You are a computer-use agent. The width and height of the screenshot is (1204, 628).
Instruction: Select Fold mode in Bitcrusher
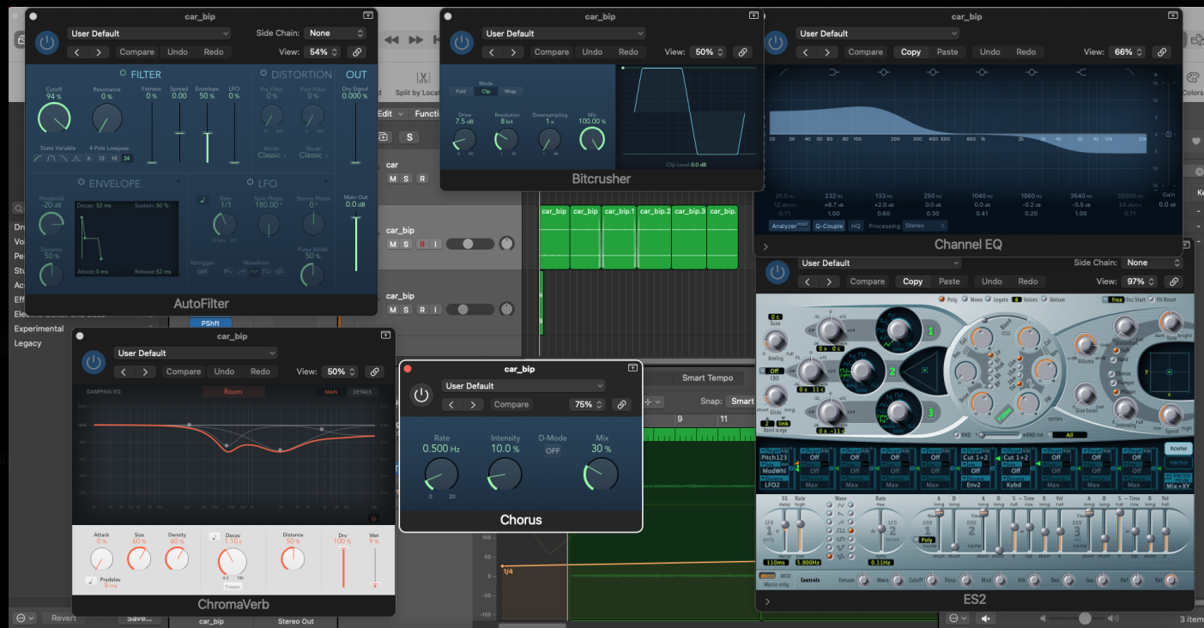461,91
